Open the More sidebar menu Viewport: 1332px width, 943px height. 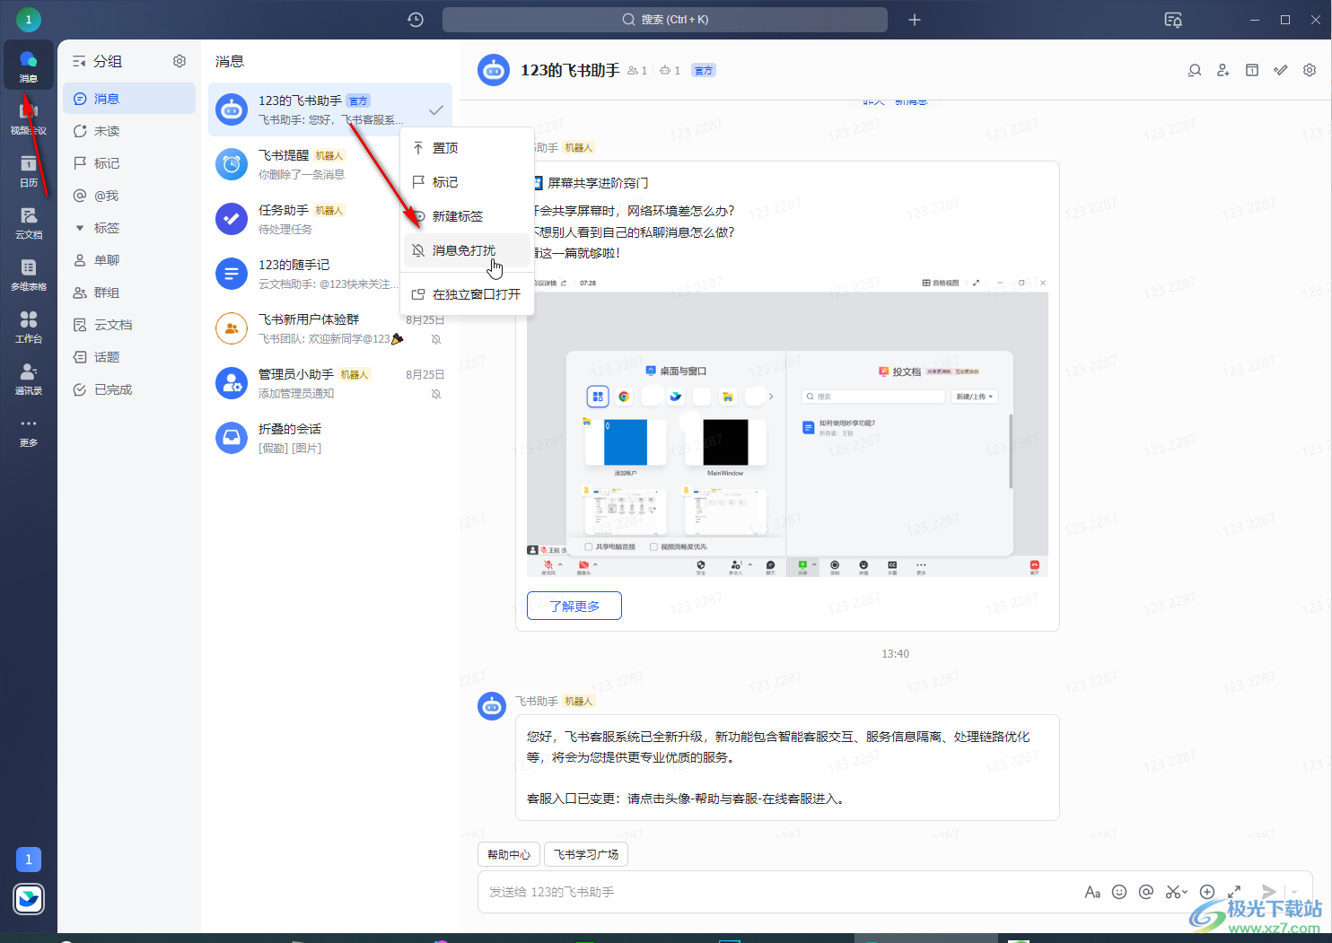tap(29, 430)
